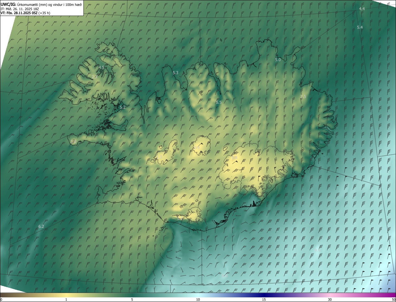This screenshot has width=396, height=302.
Task: Select the valid time line "VT: Fös. 28.11.2025 05Z"
Action: click(x=19, y=13)
